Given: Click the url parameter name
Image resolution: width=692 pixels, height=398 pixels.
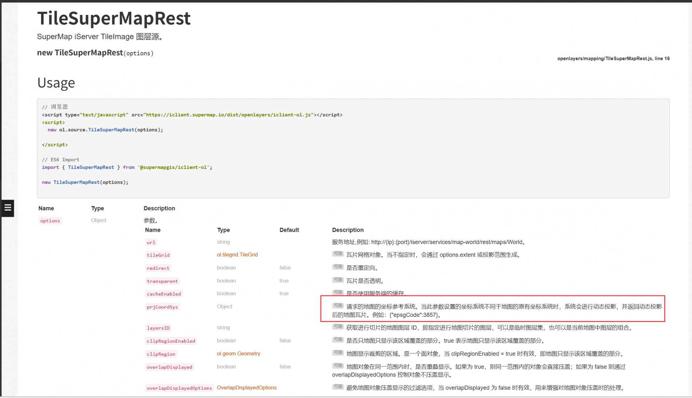Looking at the screenshot, I should [x=151, y=242].
